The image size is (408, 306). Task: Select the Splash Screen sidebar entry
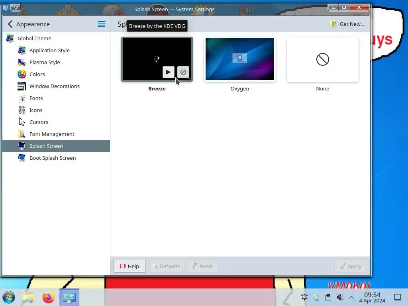(x=56, y=146)
